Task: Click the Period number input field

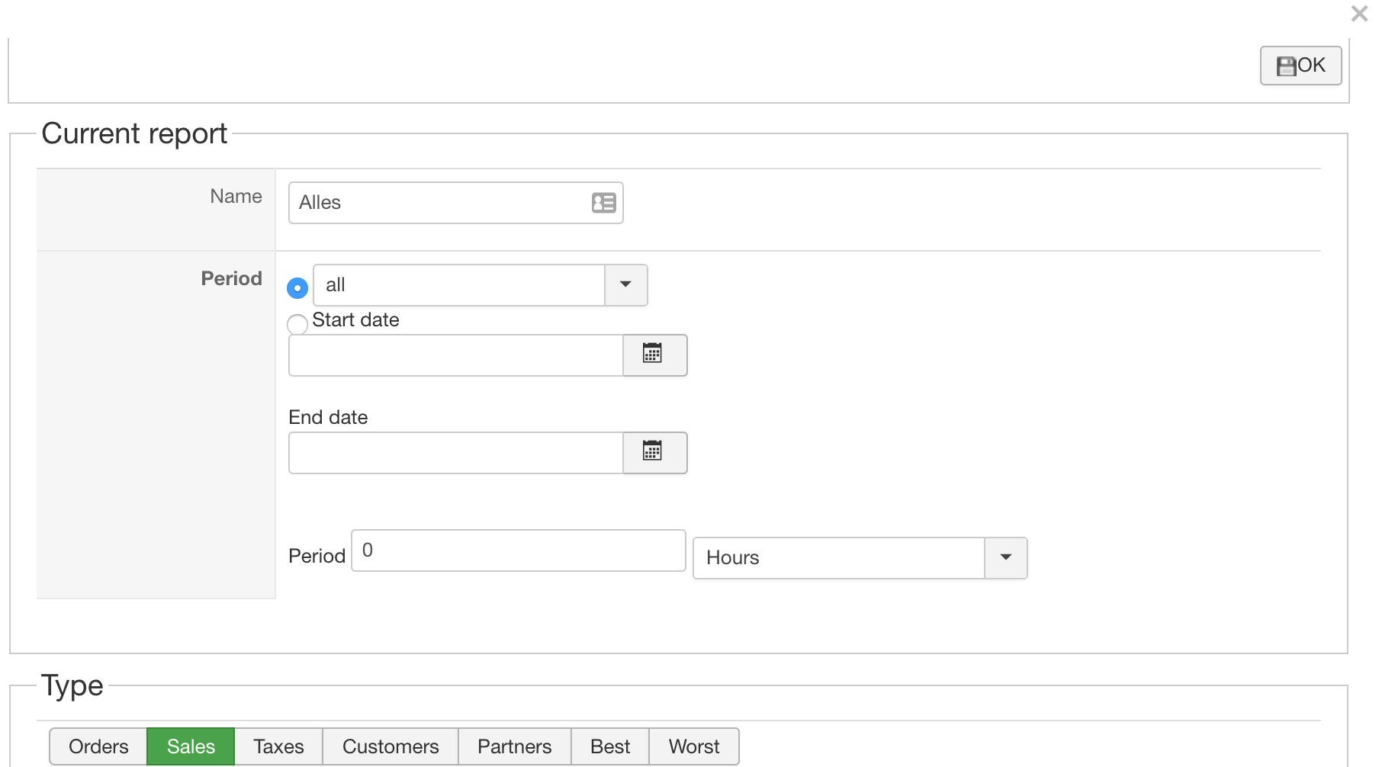Action: [x=518, y=550]
